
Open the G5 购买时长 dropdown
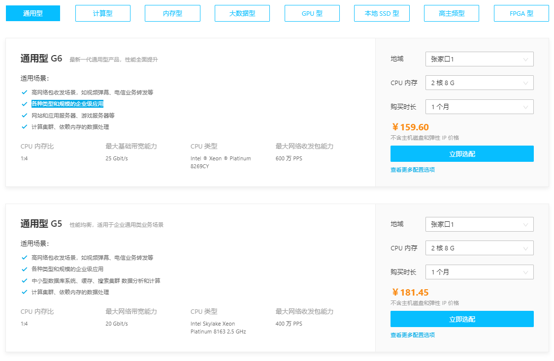pyautogui.click(x=479, y=272)
